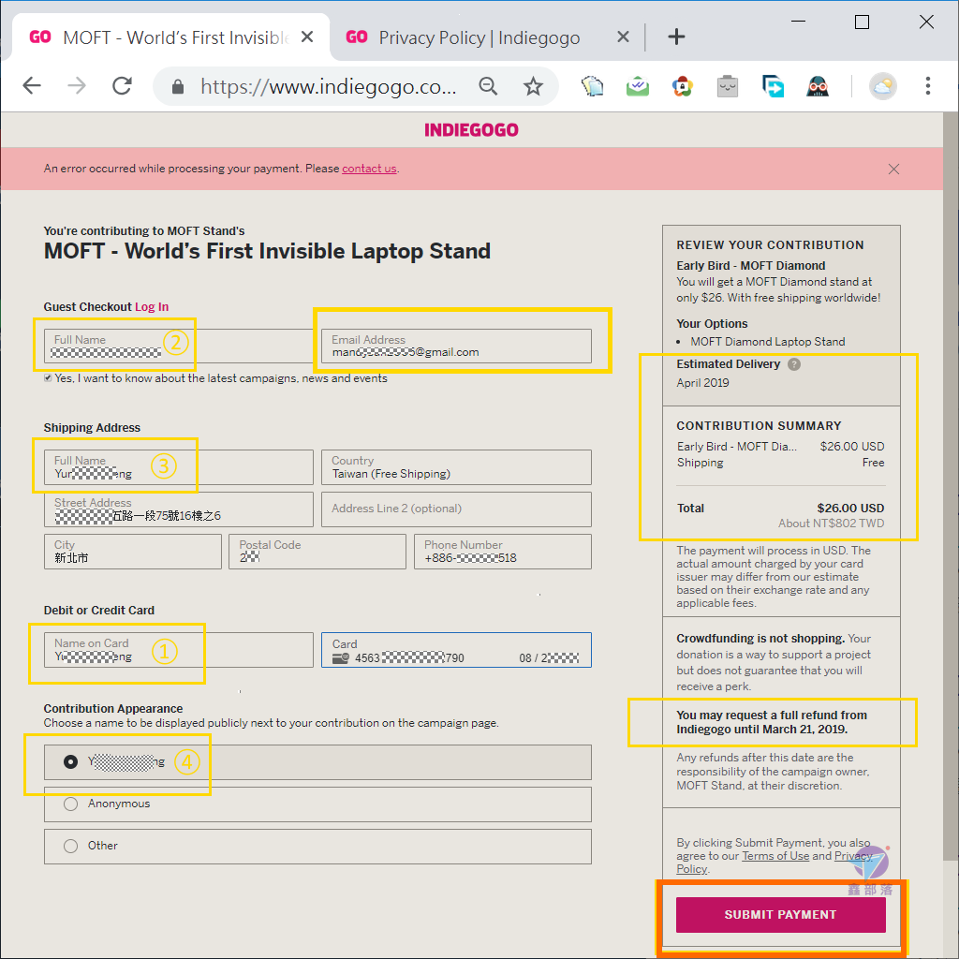
Task: Open the paper notes extension icon
Action: (592, 86)
